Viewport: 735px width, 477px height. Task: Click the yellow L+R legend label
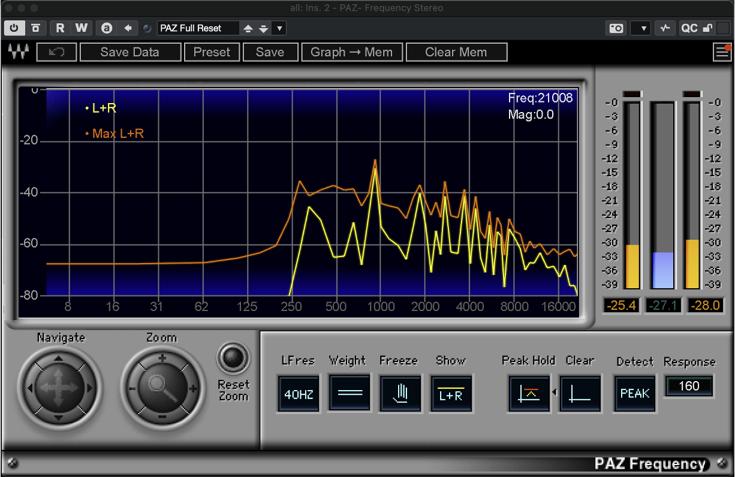point(104,108)
